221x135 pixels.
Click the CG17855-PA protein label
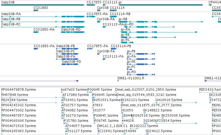[x=98, y=46]
